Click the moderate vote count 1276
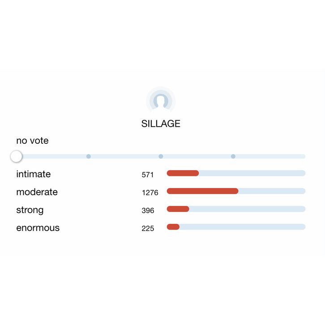 point(150,192)
